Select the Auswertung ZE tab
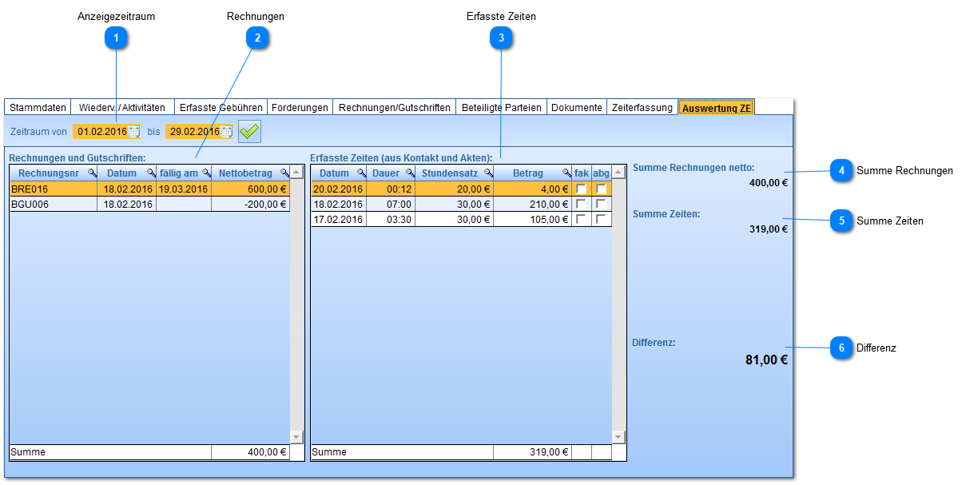966x485 pixels. (717, 107)
